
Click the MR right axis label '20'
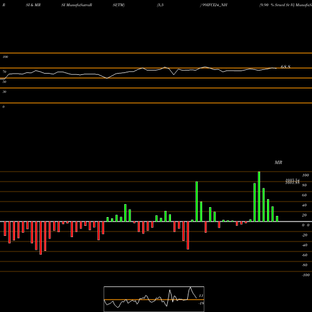pos(305,215)
